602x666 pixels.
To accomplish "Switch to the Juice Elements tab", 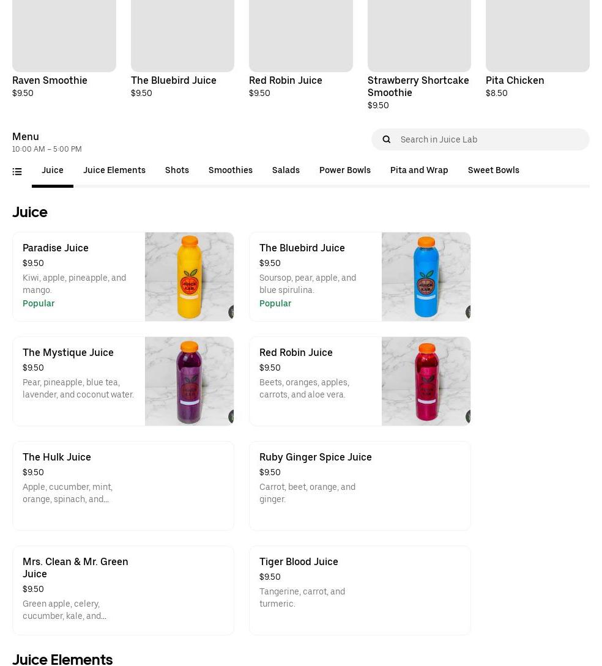I will [114, 170].
